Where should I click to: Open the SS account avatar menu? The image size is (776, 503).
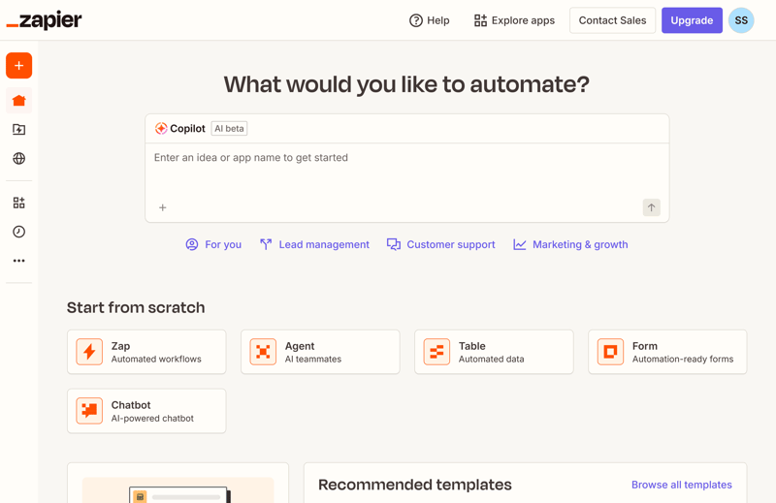(741, 20)
